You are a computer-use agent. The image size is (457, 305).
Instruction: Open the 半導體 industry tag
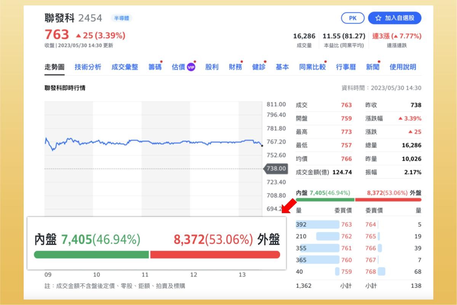(121, 18)
